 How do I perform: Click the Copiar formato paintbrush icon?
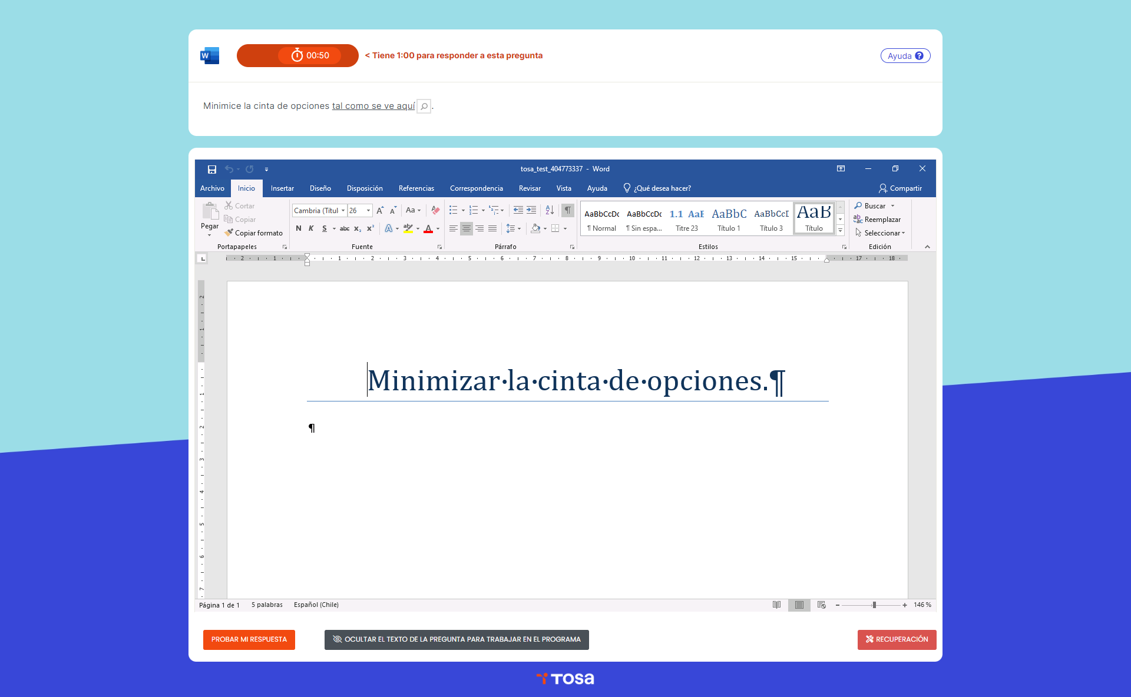229,233
